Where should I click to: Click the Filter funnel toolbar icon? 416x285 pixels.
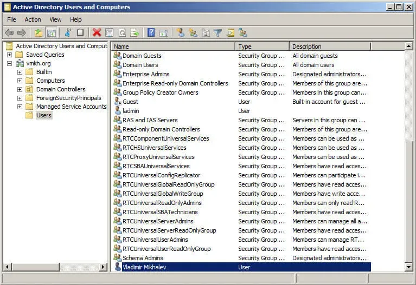click(218, 33)
